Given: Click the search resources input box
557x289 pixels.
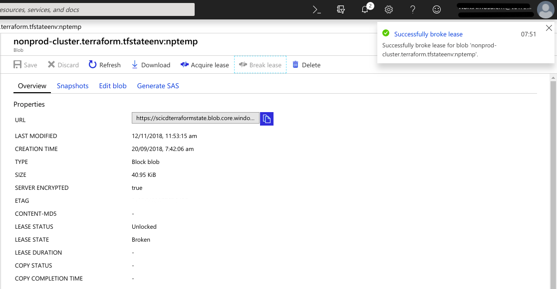Looking at the screenshot, I should [x=97, y=9].
